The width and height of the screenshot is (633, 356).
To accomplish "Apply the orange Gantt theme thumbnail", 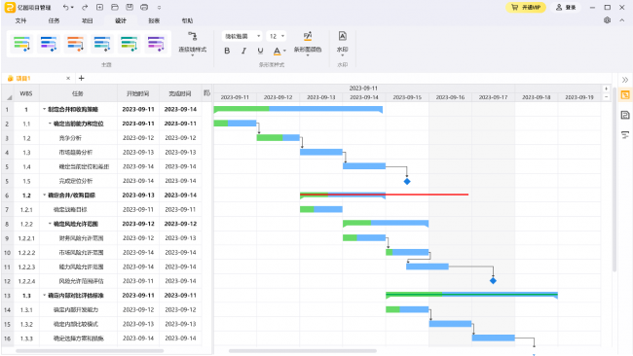I will (75, 44).
